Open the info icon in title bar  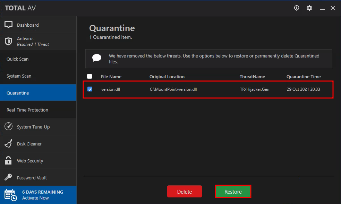pyautogui.click(x=296, y=8)
